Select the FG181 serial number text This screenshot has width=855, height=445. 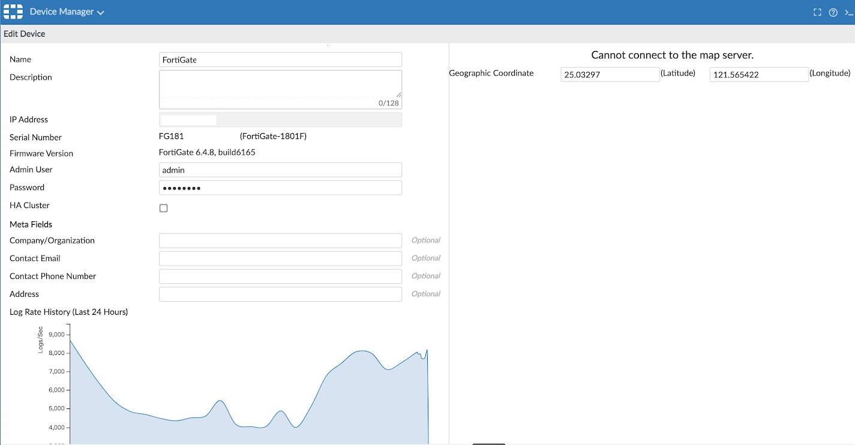172,136
